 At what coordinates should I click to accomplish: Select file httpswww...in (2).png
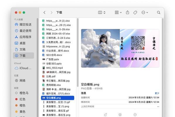pos(57,47)
